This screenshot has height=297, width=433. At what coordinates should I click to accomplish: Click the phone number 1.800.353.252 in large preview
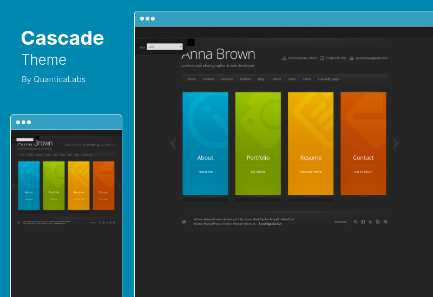tap(336, 58)
